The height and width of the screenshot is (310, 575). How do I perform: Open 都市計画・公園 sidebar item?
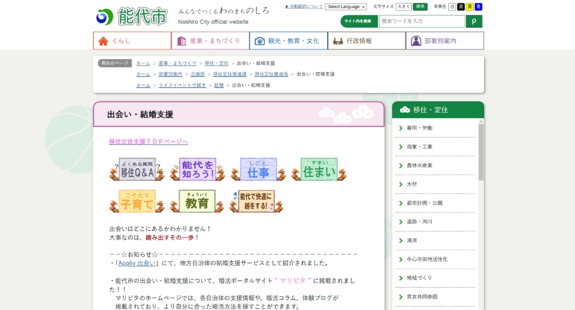(x=435, y=203)
